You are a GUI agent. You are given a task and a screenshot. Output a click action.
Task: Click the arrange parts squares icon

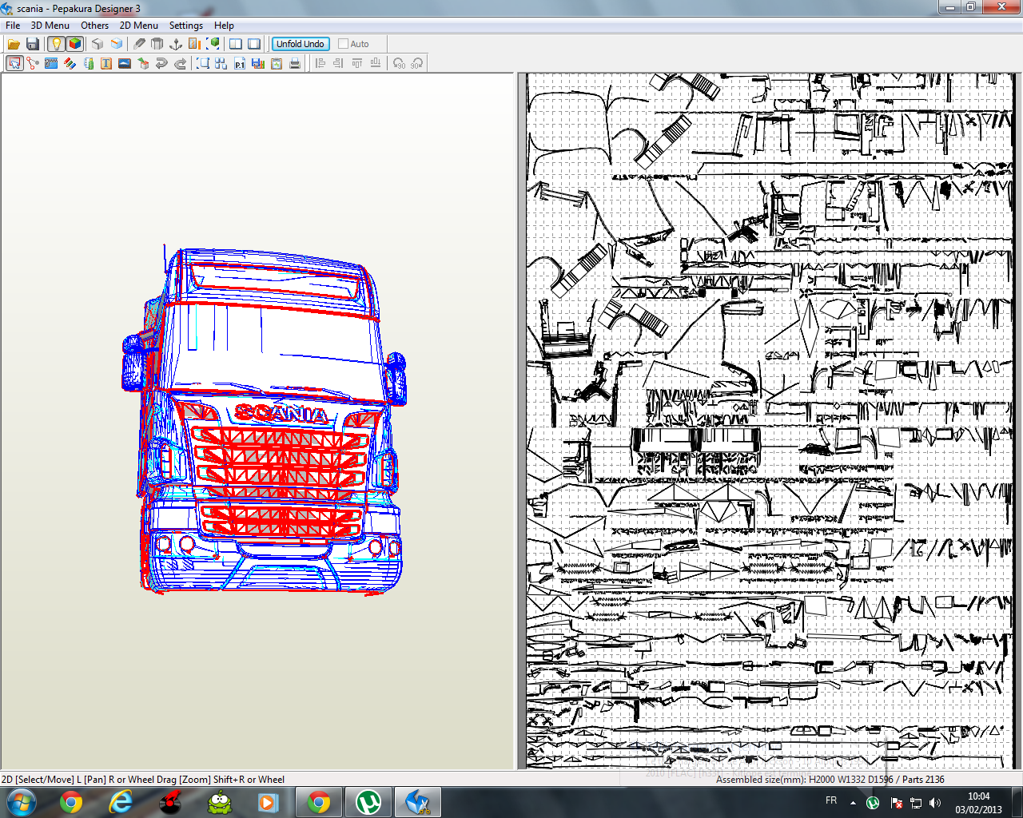coord(221,63)
